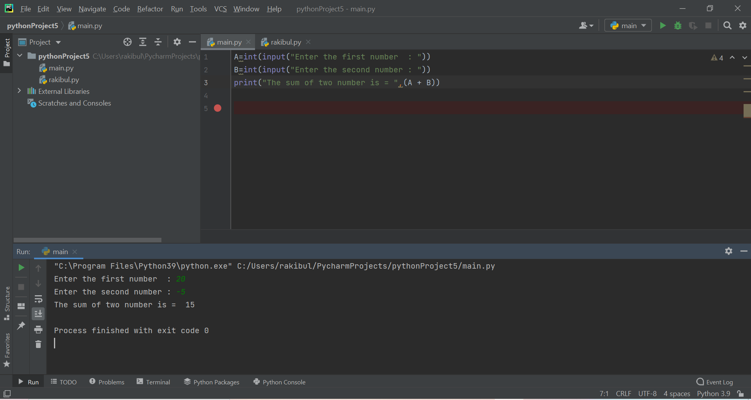Change indent setting 4 spaces
The width and height of the screenshot is (751, 400).
click(x=677, y=394)
